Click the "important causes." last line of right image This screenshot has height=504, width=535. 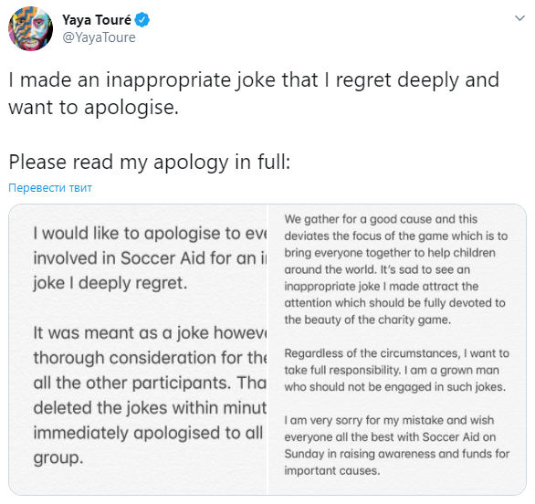pyautogui.click(x=332, y=470)
